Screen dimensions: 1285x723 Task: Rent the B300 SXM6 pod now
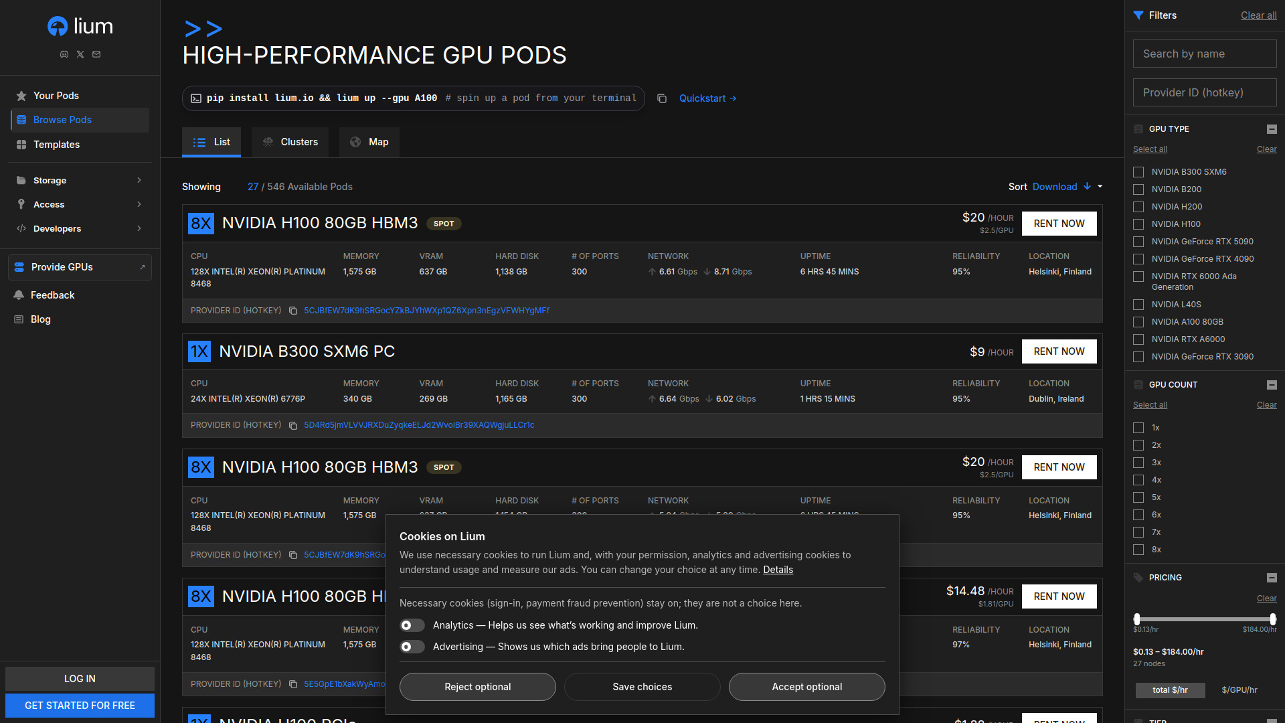coord(1059,351)
